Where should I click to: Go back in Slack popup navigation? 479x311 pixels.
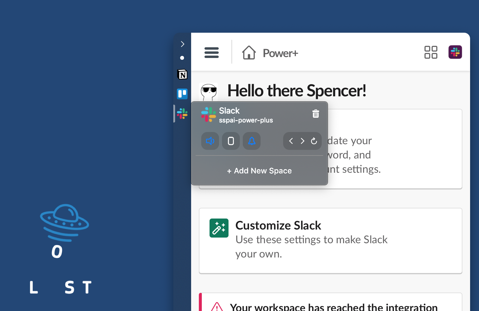pyautogui.click(x=291, y=141)
